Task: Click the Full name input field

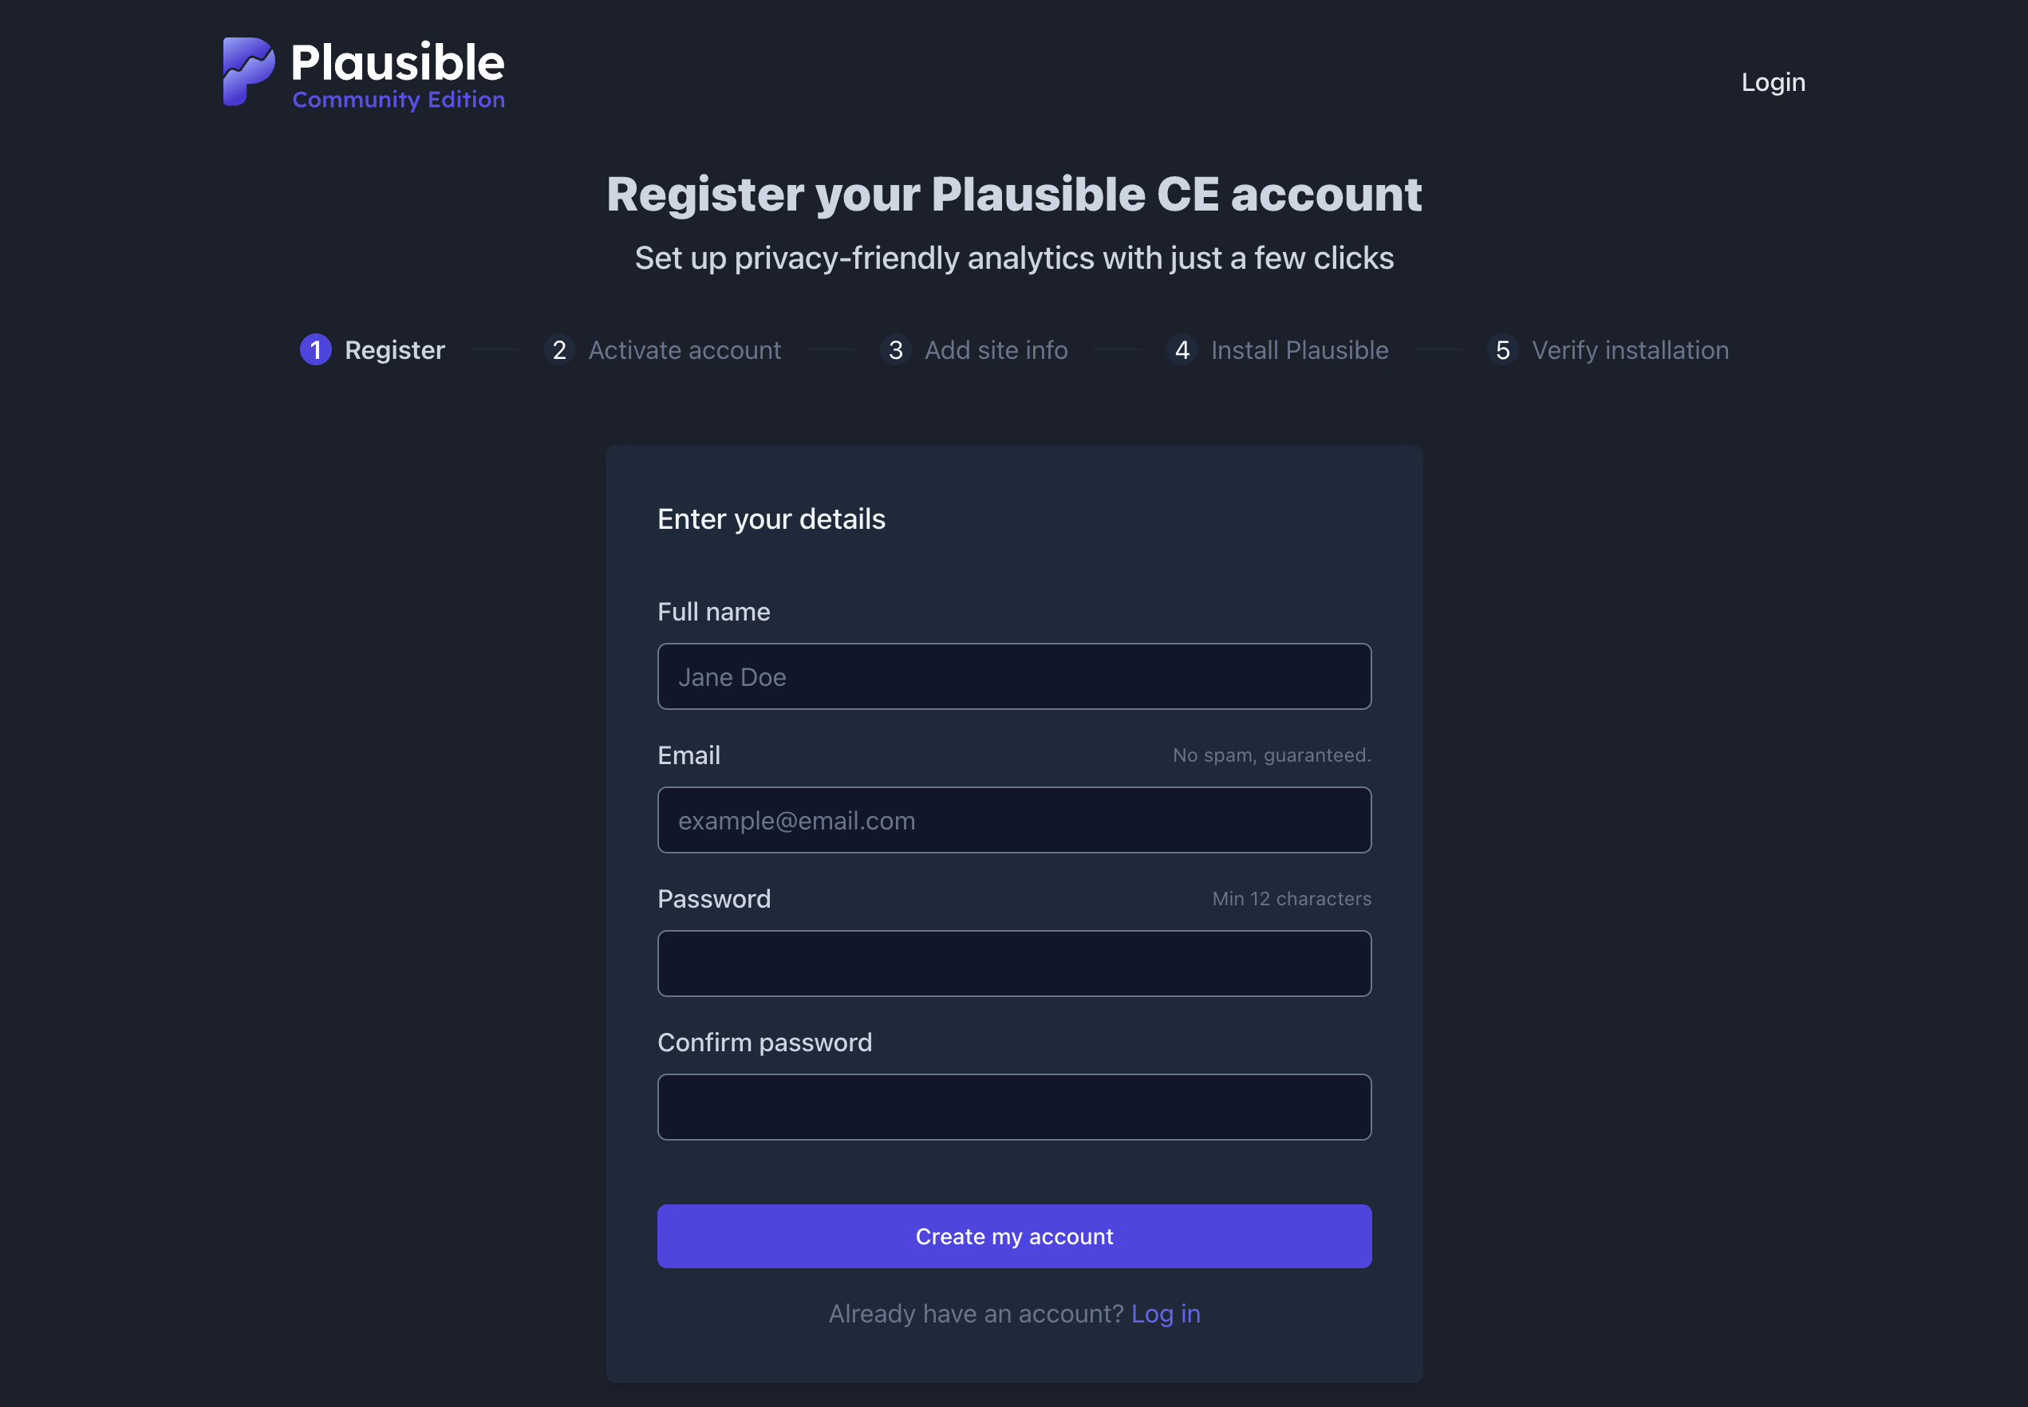Action: coord(1014,676)
